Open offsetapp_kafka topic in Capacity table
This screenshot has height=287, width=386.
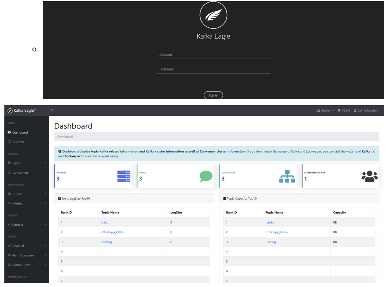coord(276,232)
